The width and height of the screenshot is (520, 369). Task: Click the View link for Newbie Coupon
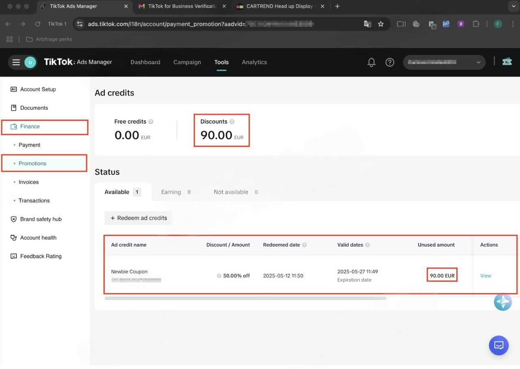[485, 276]
